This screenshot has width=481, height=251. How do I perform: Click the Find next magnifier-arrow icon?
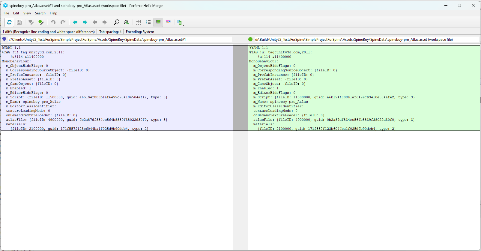(127, 22)
